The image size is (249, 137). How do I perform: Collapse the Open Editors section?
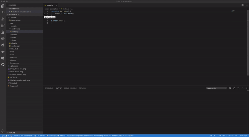pyautogui.click(x=24, y=9)
